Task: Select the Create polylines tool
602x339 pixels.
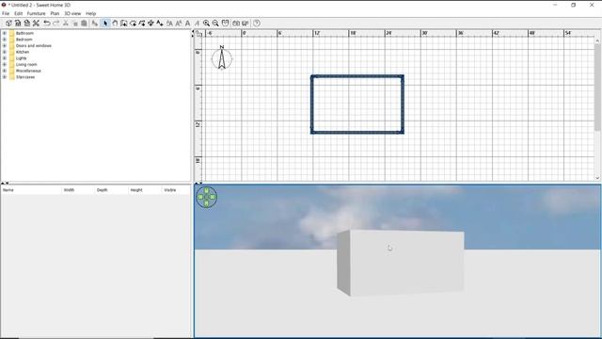Action: [x=142, y=23]
